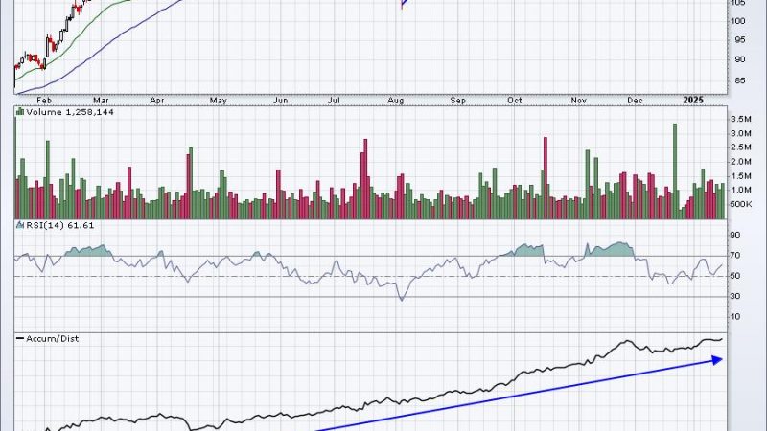767x431 pixels.
Task: Select the 'RSI(14) 61.61' label
Action: [x=59, y=225]
